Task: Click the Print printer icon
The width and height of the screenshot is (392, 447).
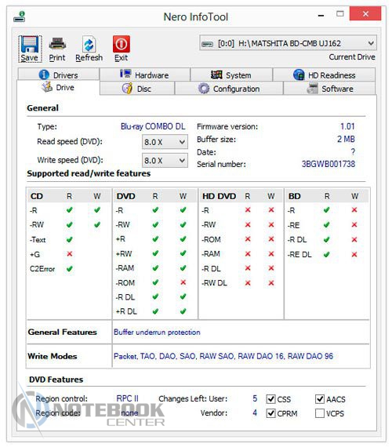Action: (x=57, y=44)
